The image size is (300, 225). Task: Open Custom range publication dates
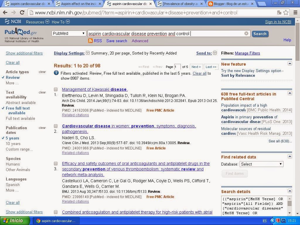19,149
